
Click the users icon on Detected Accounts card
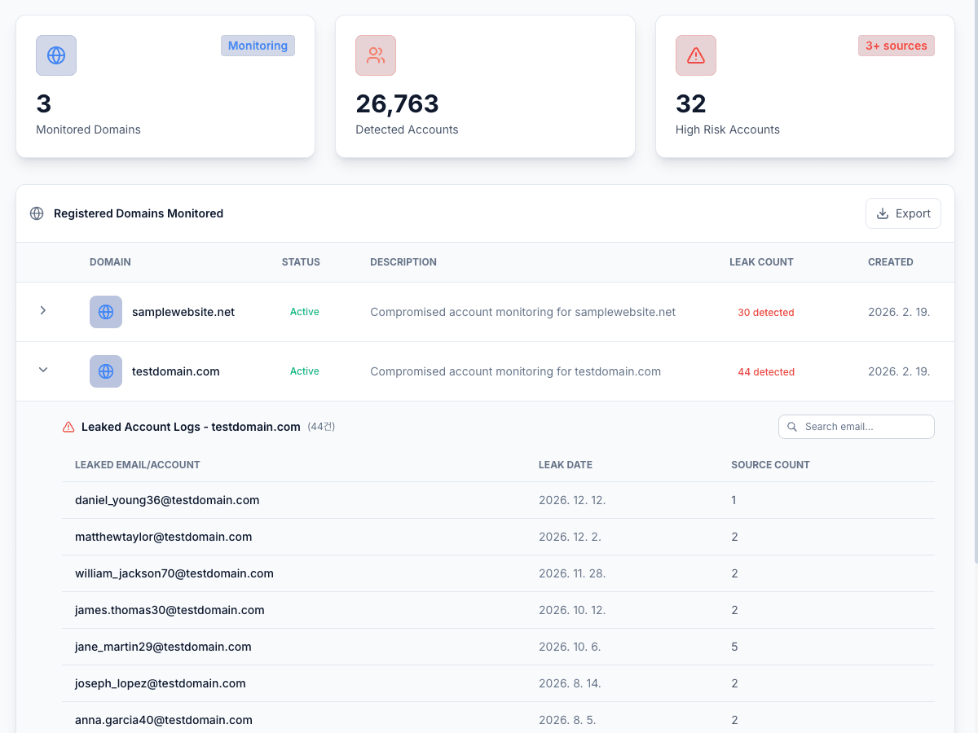[x=376, y=55]
